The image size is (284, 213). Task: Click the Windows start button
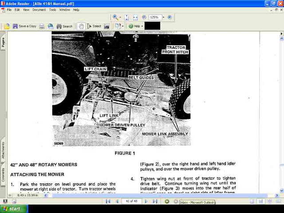14,209
